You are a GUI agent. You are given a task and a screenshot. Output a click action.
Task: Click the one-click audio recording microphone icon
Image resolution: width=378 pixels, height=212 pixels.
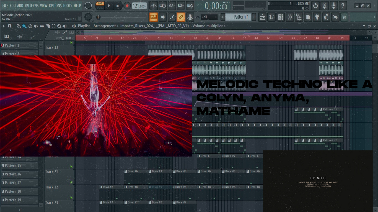pos(334,6)
